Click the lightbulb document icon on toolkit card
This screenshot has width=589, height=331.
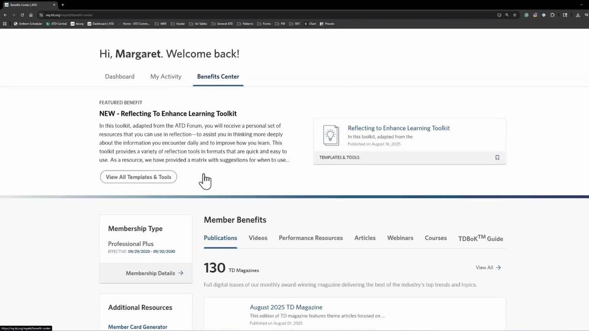331,136
